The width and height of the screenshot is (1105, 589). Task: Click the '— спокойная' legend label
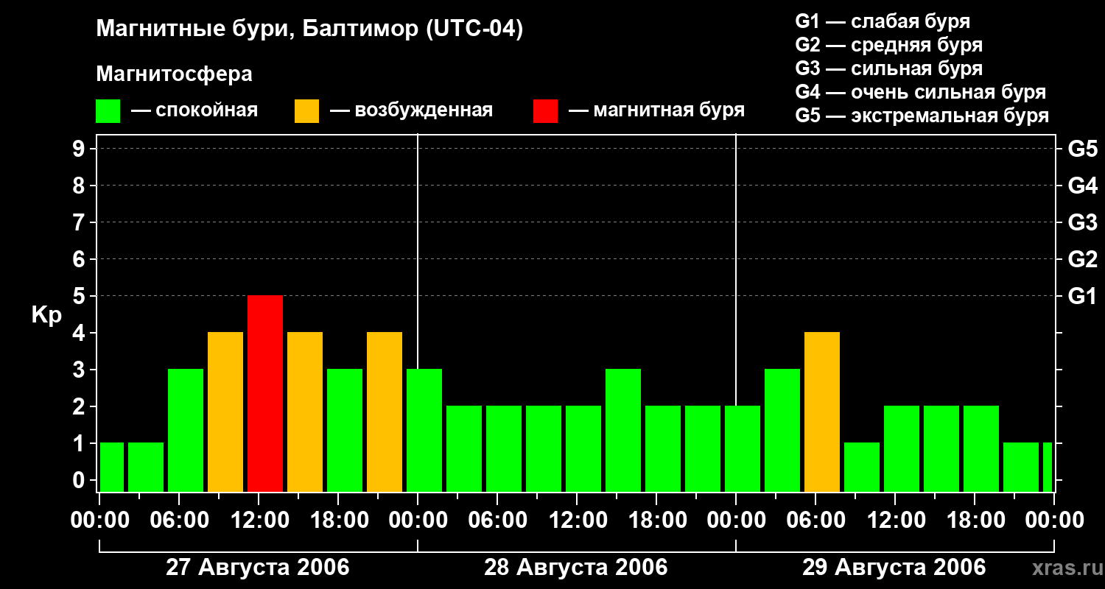click(x=194, y=111)
